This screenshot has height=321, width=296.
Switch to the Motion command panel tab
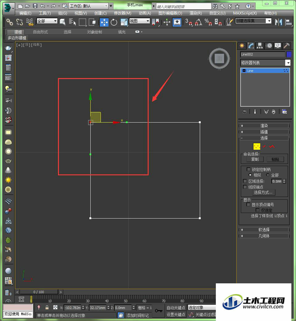tap(269, 45)
